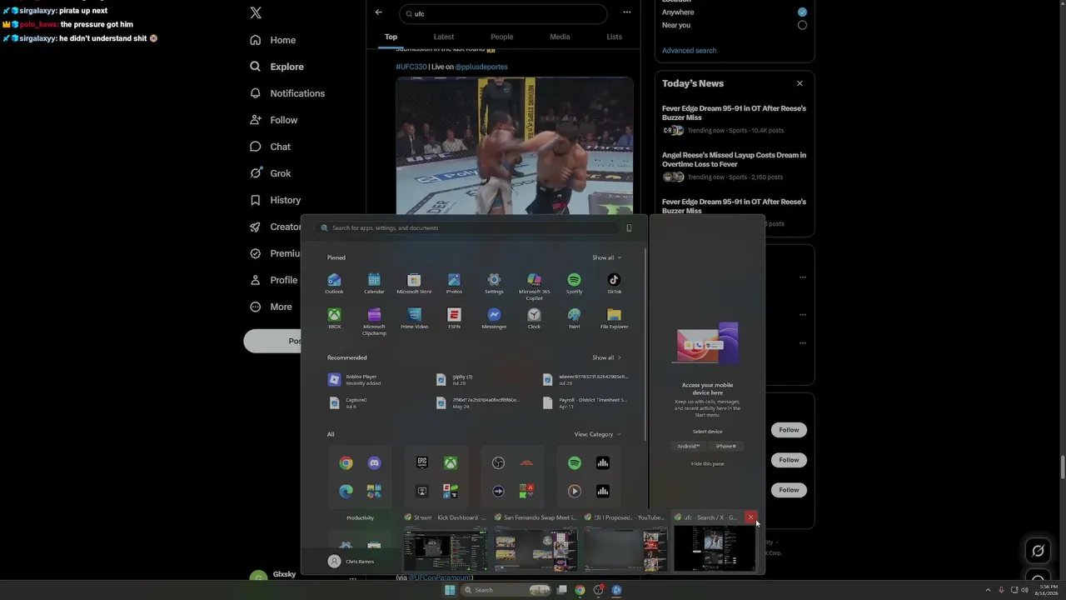
Task: Launch Microsoft Clipchamp from pinned apps
Action: click(x=374, y=322)
